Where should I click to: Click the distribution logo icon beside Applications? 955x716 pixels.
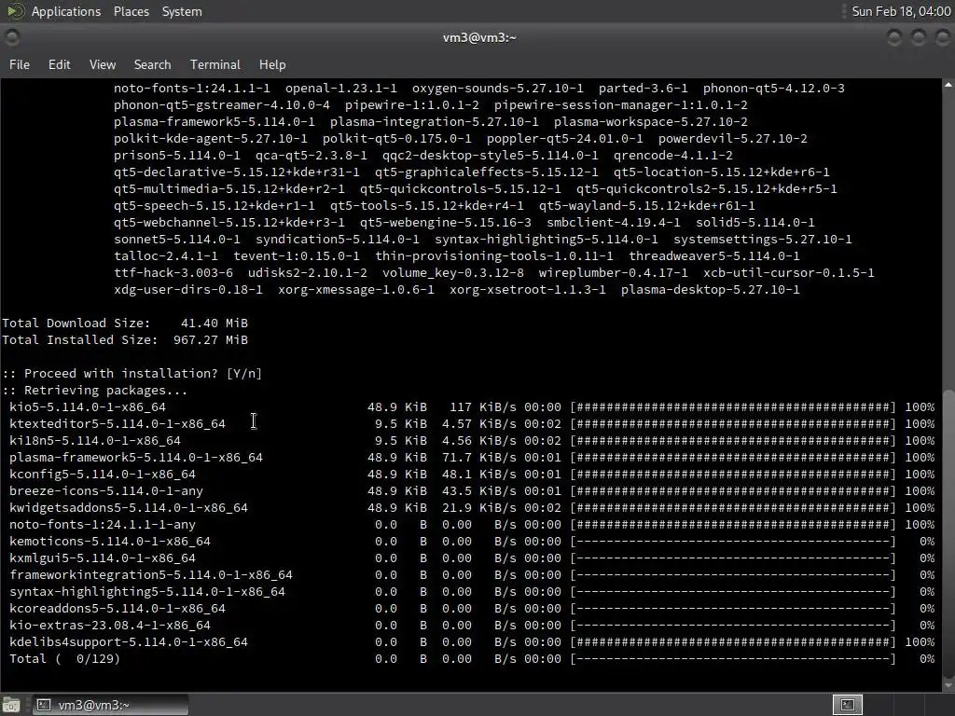tap(15, 11)
